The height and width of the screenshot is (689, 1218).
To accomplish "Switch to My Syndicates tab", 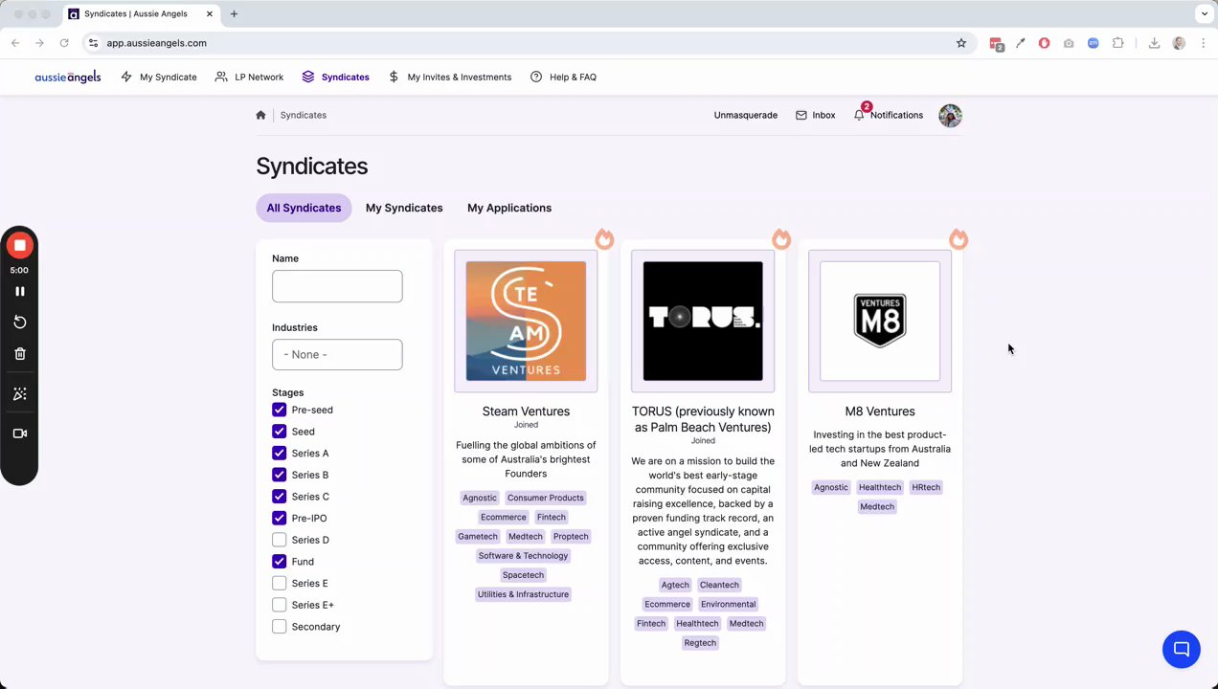I will (404, 208).
